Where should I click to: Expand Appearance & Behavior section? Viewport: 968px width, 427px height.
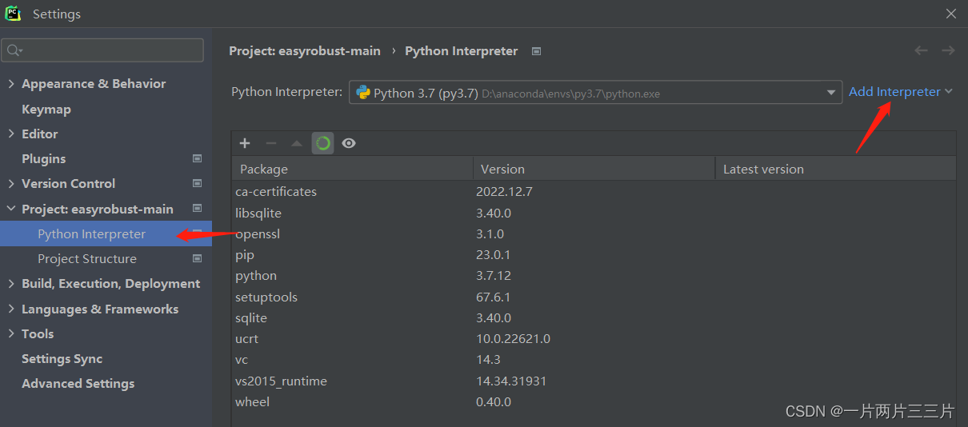[x=11, y=84]
